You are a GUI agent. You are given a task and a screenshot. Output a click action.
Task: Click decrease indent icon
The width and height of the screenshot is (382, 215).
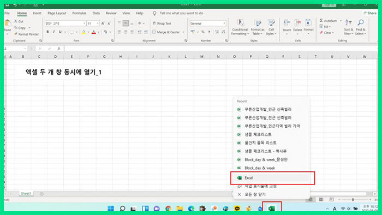[x=139, y=32]
